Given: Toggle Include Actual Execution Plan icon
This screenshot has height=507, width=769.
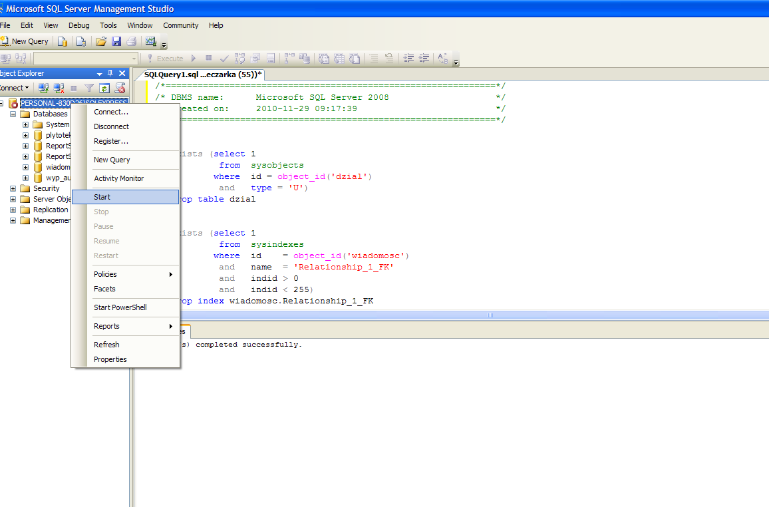Looking at the screenshot, I should (289, 59).
